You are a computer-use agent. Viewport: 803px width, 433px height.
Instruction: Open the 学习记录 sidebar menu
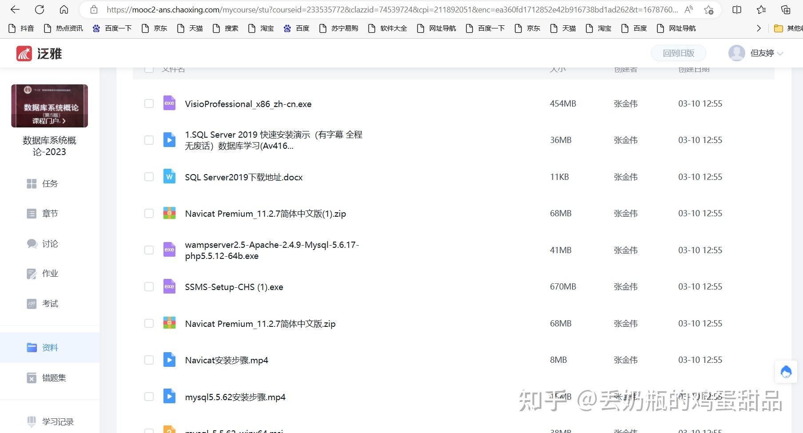click(x=50, y=421)
